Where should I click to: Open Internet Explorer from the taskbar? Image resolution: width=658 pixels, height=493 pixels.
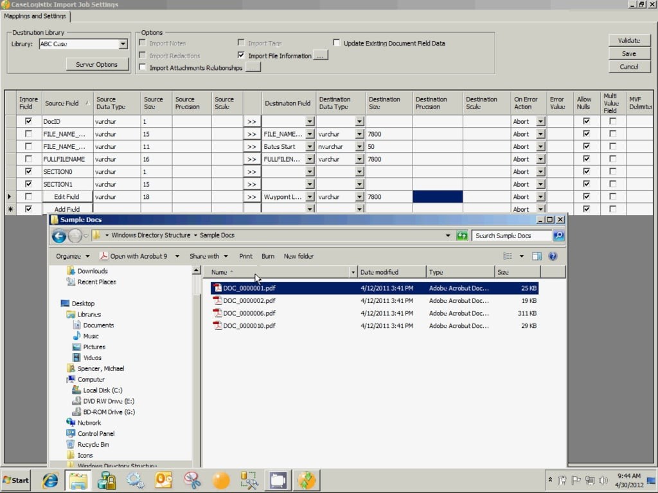click(x=50, y=480)
